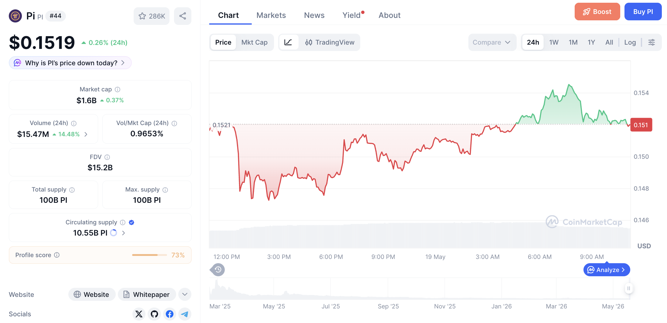Click Profile score info icon
Screen dimensions: 667x323
[57, 255]
